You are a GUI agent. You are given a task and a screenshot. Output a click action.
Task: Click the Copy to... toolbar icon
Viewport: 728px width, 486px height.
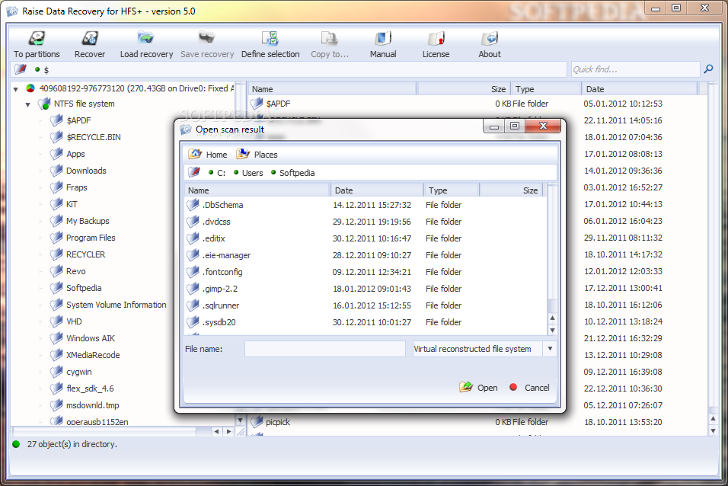[x=329, y=38]
